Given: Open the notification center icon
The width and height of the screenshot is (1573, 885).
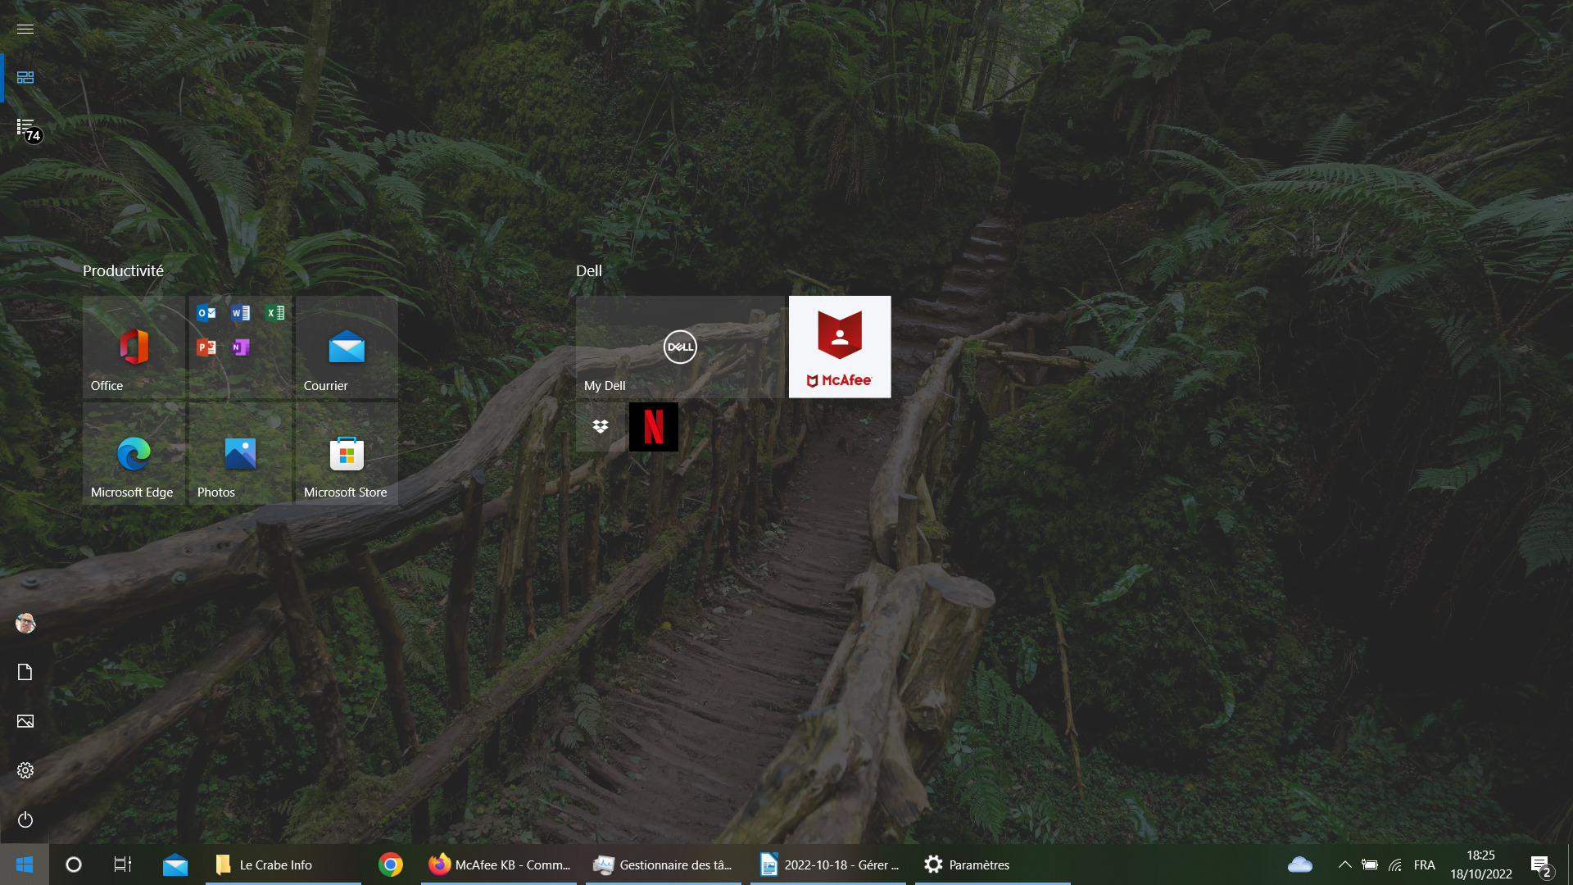Looking at the screenshot, I should click(1541, 865).
